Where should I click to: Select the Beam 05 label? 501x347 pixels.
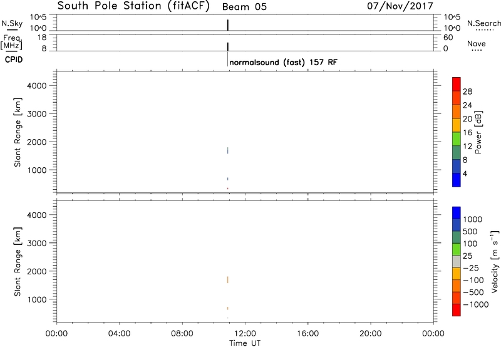[x=244, y=7]
